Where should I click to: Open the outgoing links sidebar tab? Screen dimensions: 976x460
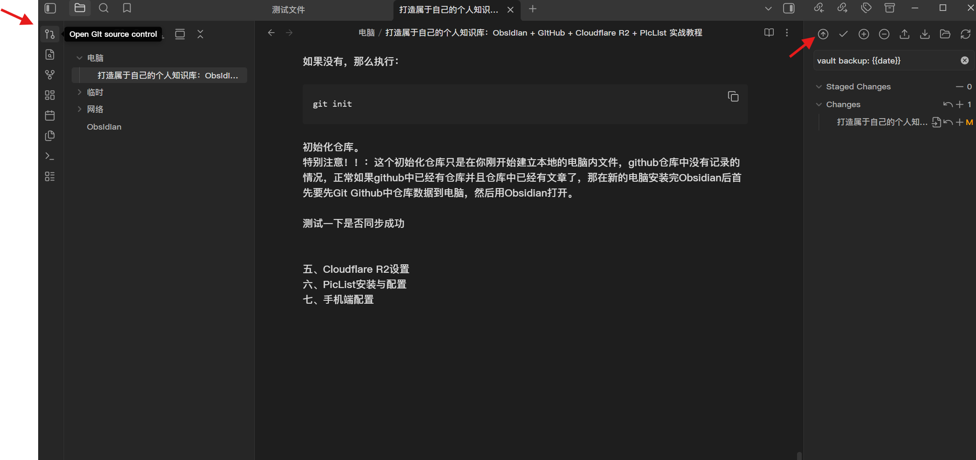tap(842, 8)
